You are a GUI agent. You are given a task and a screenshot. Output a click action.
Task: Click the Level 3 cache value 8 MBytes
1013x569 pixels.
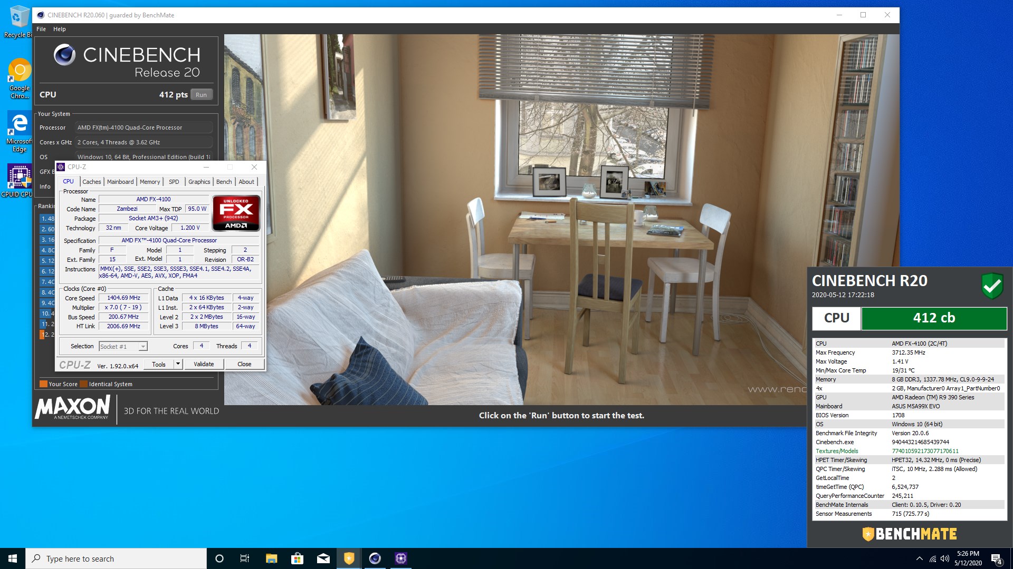coord(207,327)
